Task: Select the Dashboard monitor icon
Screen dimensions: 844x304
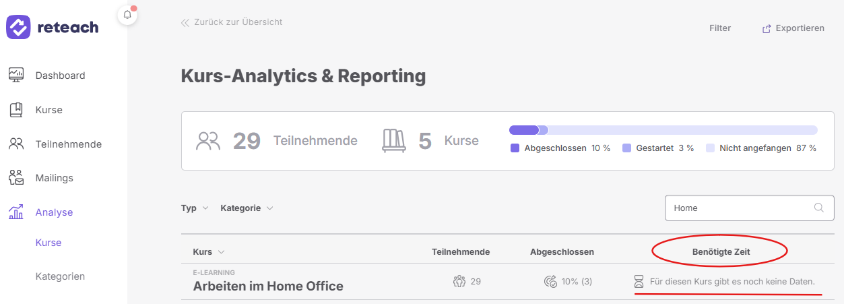Action: tap(16, 75)
